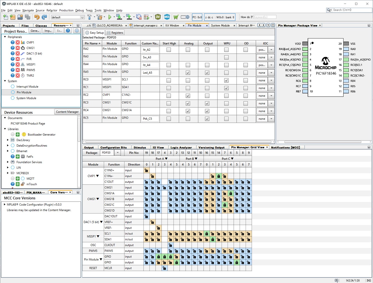Viewport: 373px width, 283px height.
Task: Click the lock in the CLKOUT output row
Action: [x=171, y=245]
